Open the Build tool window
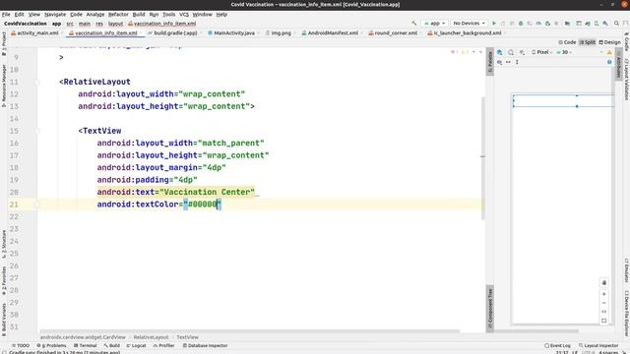This screenshot has height=354, width=630. click(x=111, y=345)
